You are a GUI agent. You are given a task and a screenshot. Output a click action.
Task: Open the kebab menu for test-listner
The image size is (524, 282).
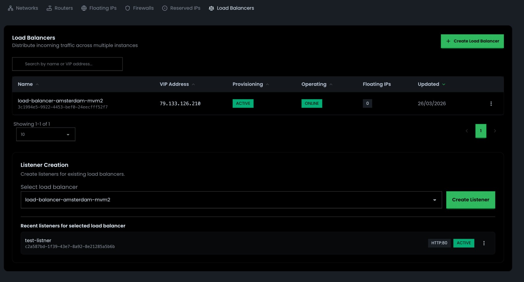tap(484, 243)
